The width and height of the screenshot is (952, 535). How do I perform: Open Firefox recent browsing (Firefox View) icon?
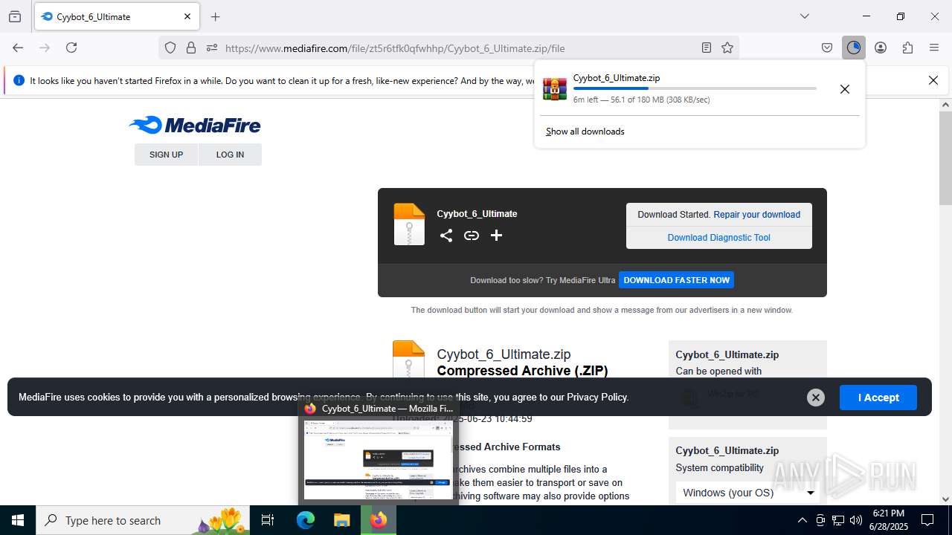point(15,16)
